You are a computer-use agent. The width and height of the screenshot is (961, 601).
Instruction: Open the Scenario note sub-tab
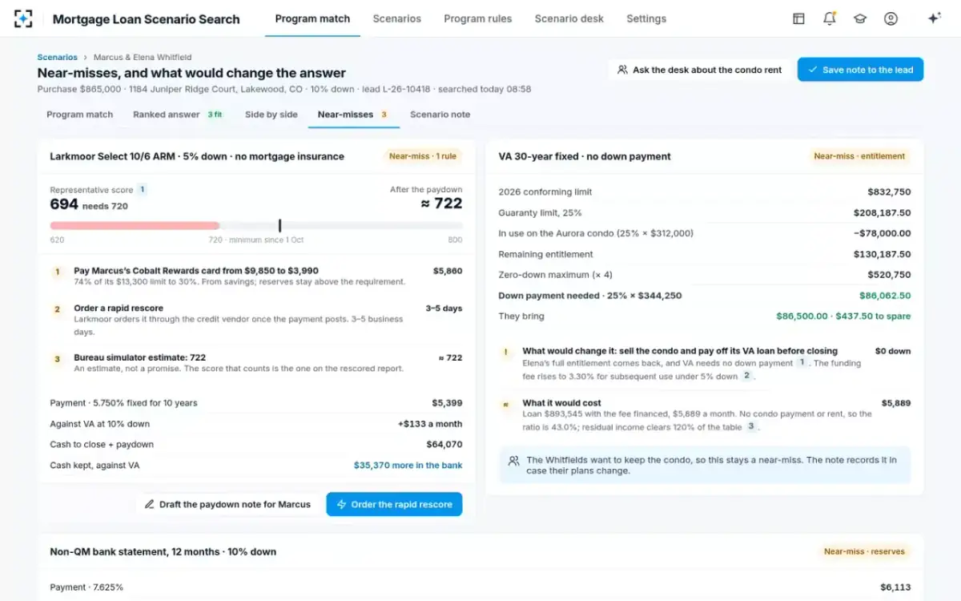tap(440, 115)
